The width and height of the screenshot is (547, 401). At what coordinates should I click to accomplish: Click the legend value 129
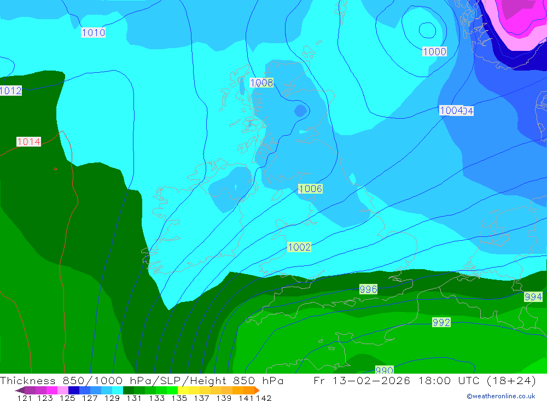112,398
